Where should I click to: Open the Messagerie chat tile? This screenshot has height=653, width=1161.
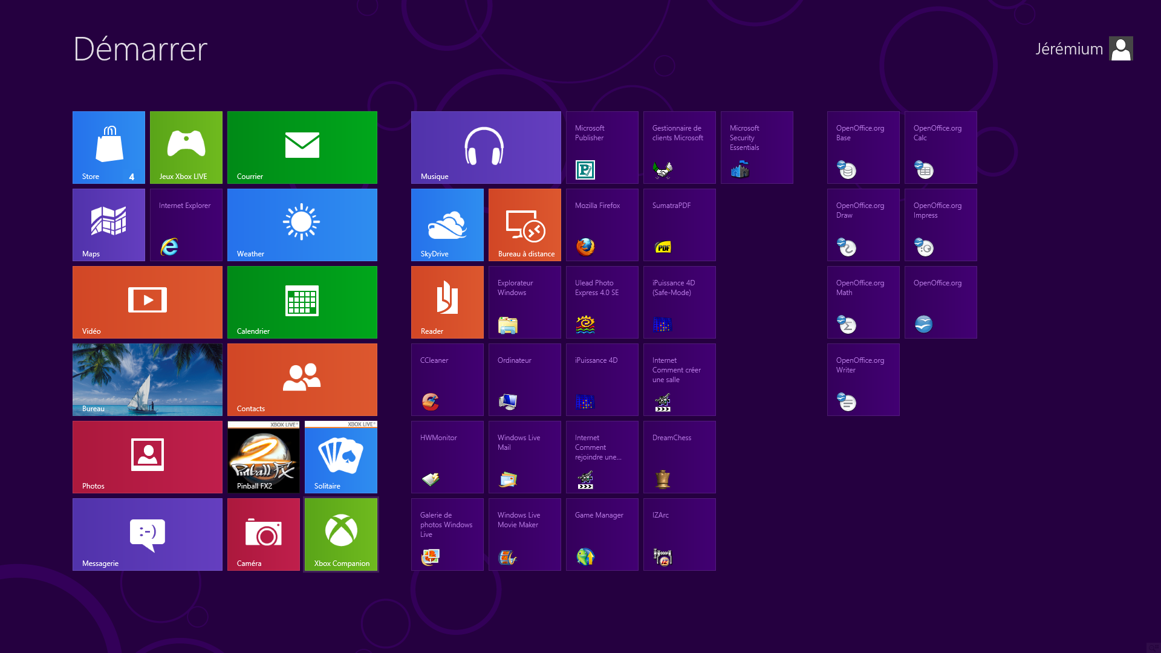[x=148, y=534]
